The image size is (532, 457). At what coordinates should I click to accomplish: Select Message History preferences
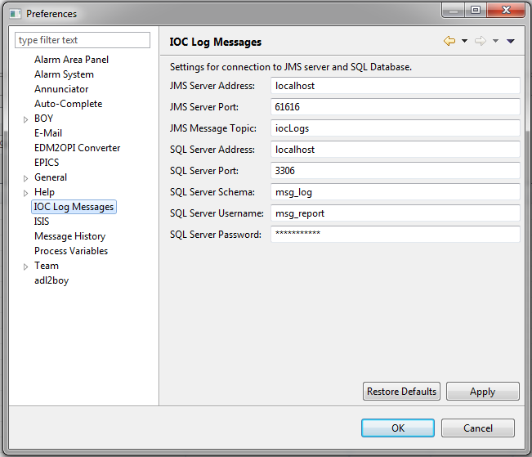pyautogui.click(x=70, y=236)
